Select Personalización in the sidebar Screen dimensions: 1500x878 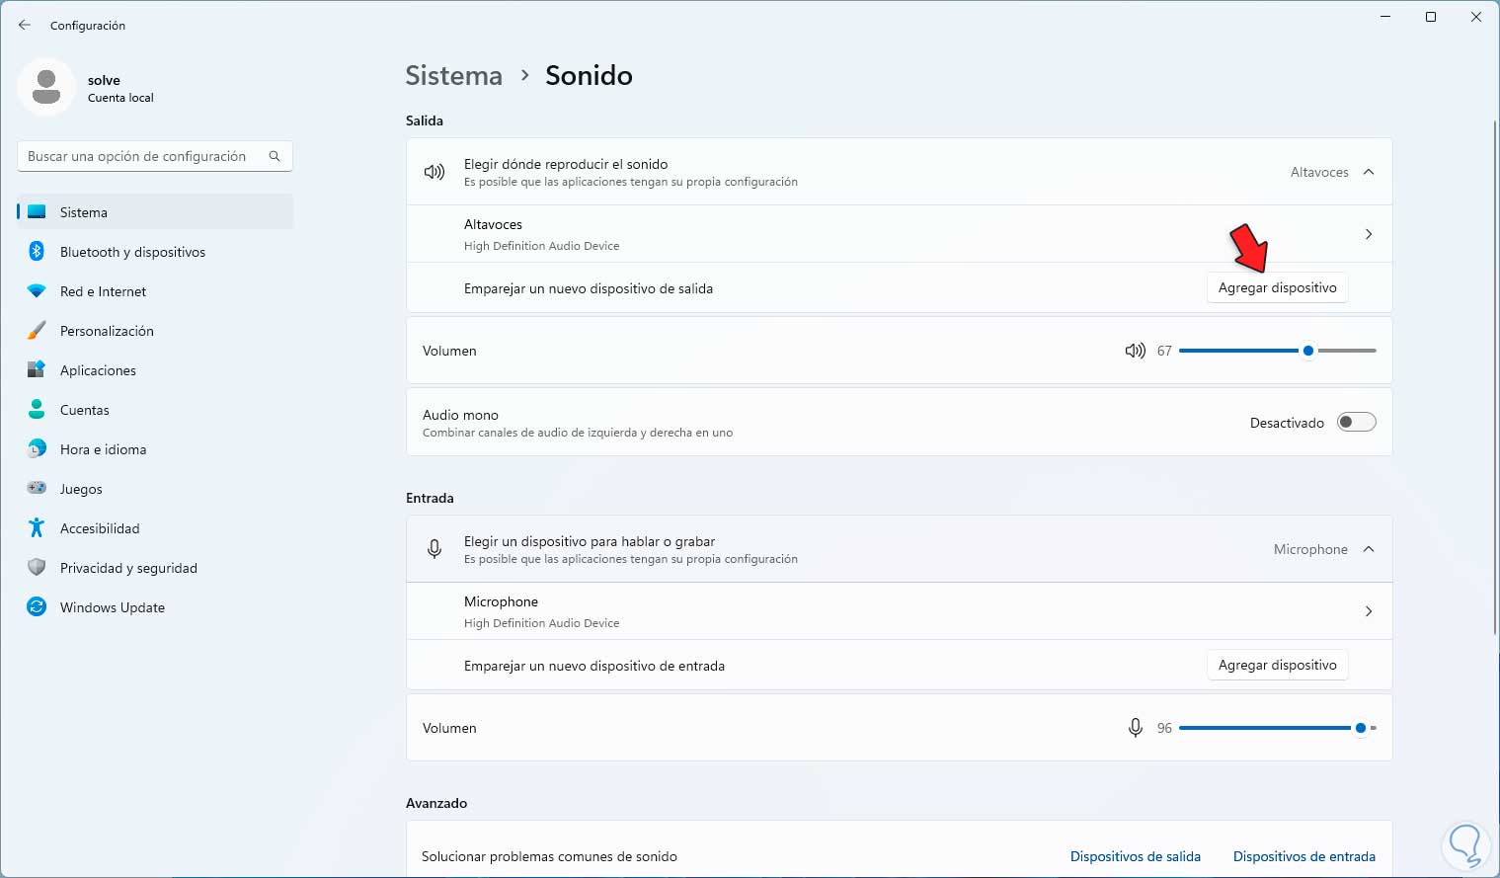(x=107, y=331)
